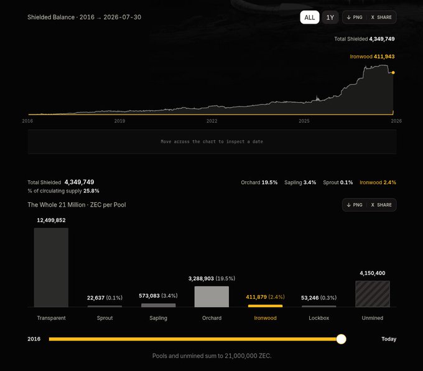Click the Ironwood endpoint dot on chart
Screen dimensions: 423x371
(x=393, y=73)
